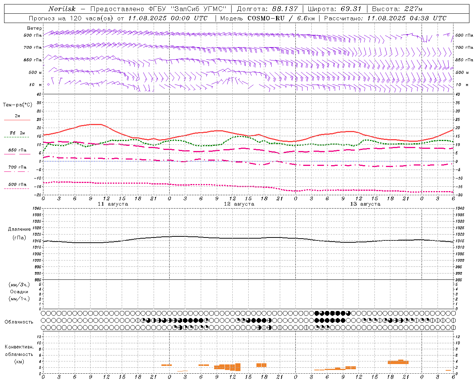Click the '10 м' wind level label at left
The height and width of the screenshot is (380, 475).
click(x=36, y=85)
